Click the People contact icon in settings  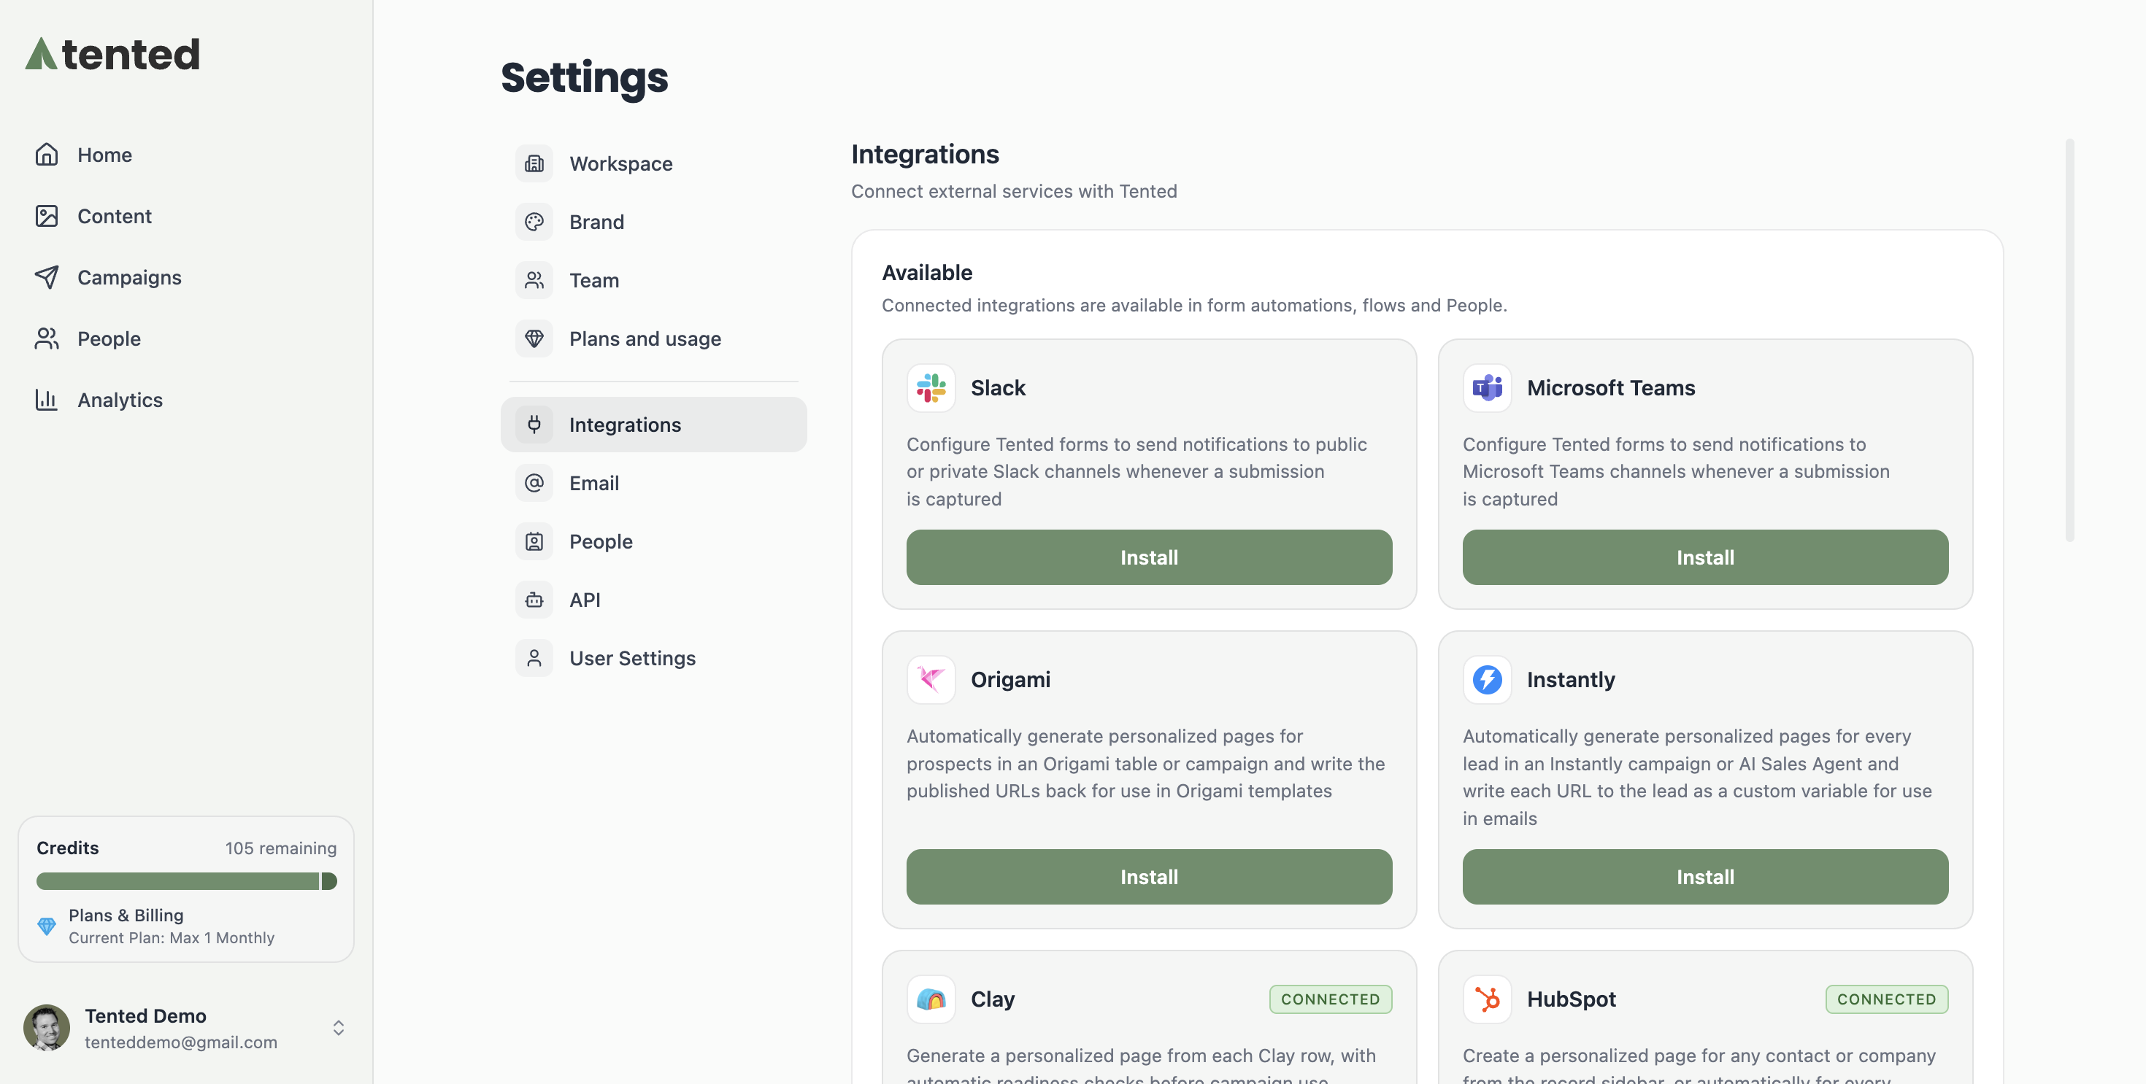pyautogui.click(x=534, y=541)
